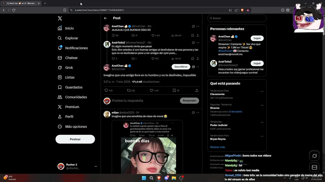Image resolution: width=325 pixels, height=182 pixels.
Task: Open more options on edipo reply
Action: [198, 112]
